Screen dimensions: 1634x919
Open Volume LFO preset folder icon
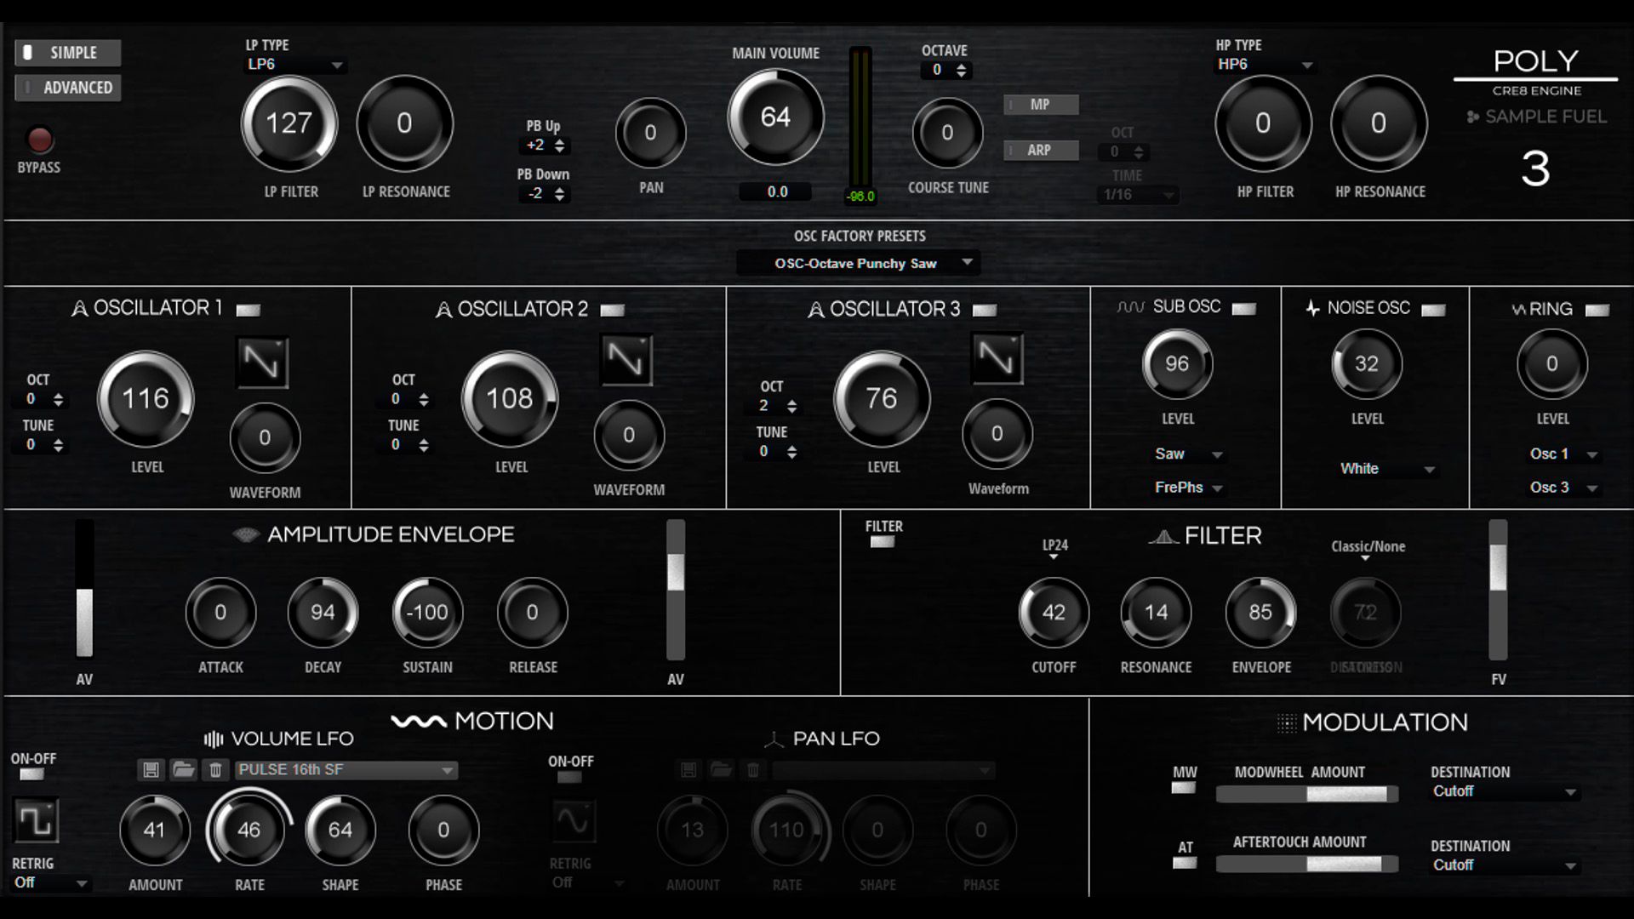(183, 770)
